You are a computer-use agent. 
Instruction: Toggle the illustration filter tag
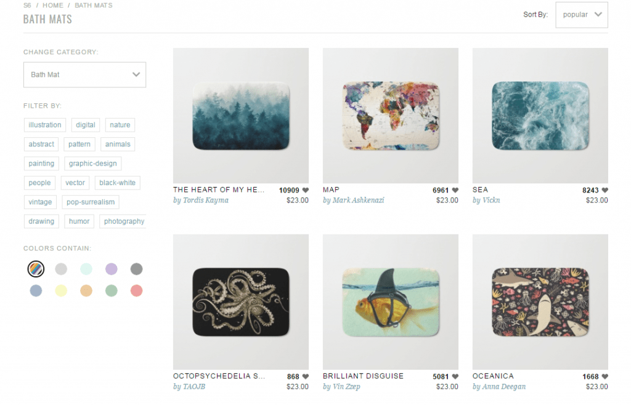coord(44,125)
